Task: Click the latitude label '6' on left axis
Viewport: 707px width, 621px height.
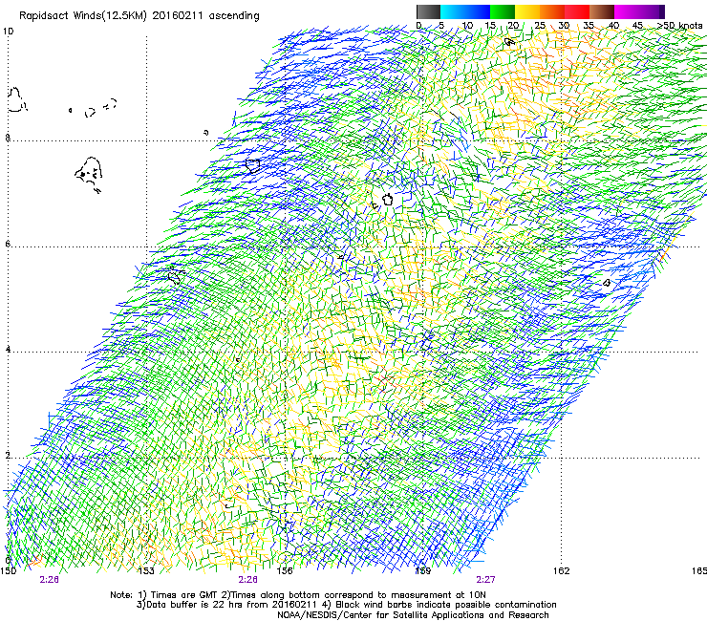Action: (8, 244)
